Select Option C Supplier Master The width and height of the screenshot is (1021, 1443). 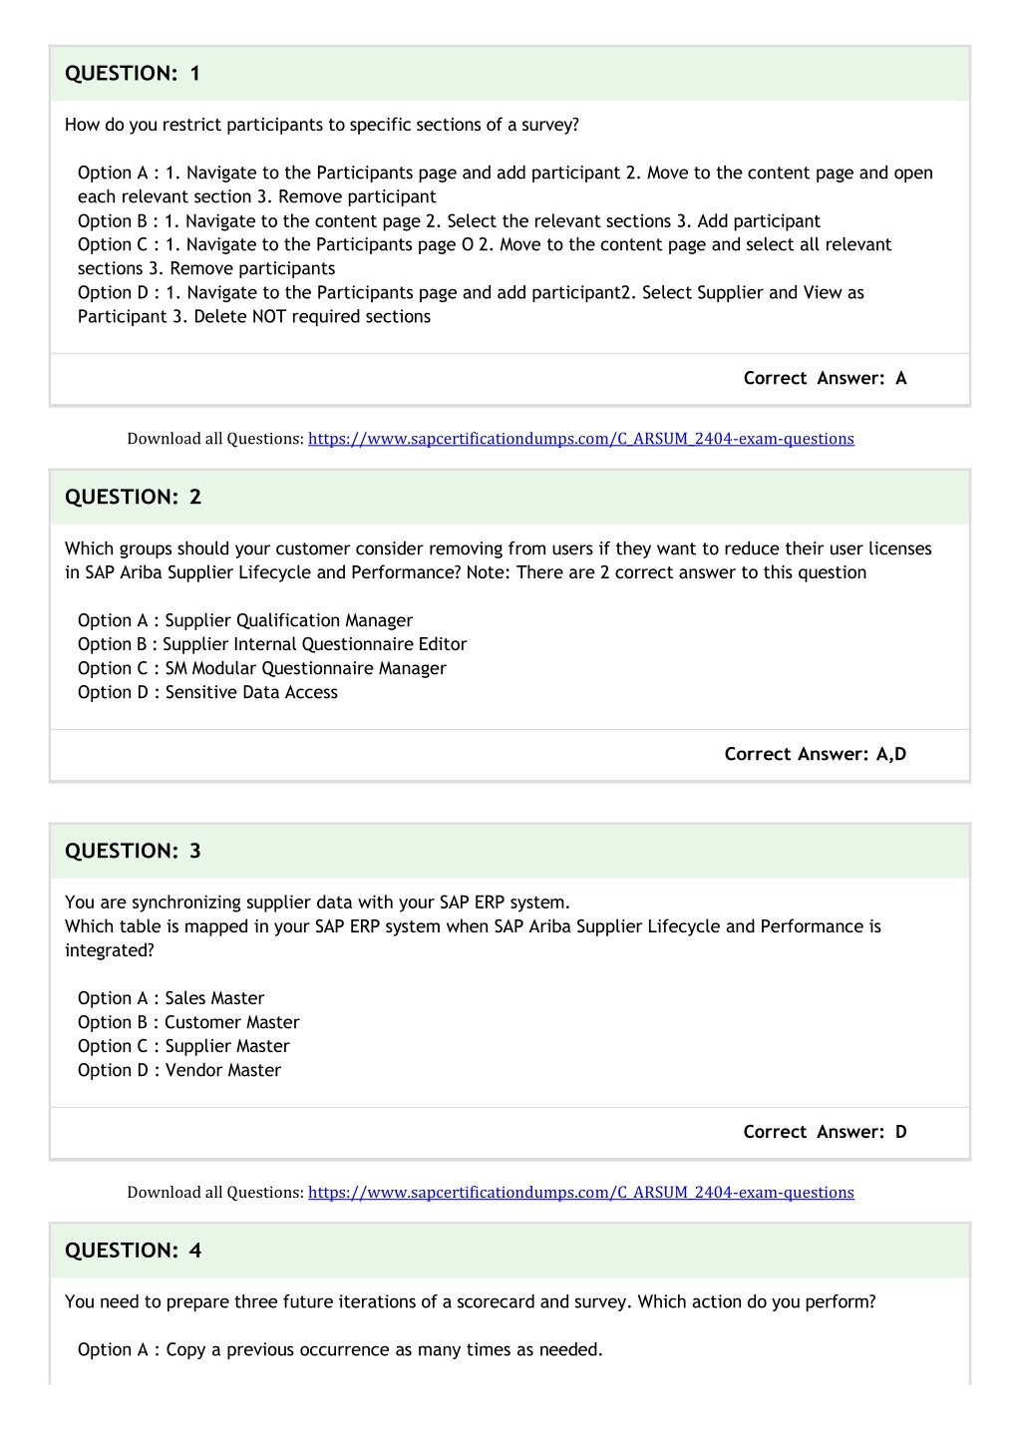(183, 1046)
